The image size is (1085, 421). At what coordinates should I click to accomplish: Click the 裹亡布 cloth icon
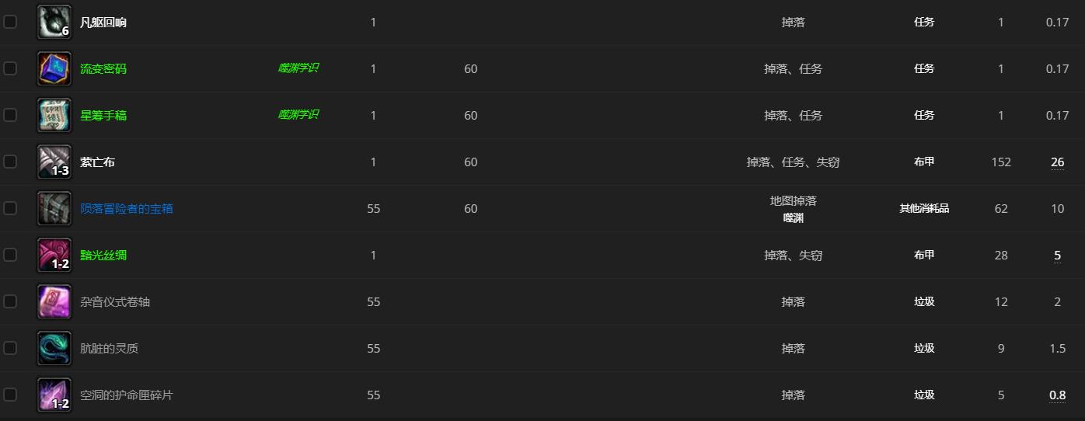point(54,162)
